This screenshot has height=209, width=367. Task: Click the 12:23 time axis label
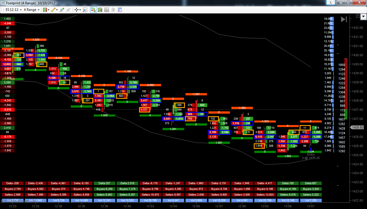point(13,206)
